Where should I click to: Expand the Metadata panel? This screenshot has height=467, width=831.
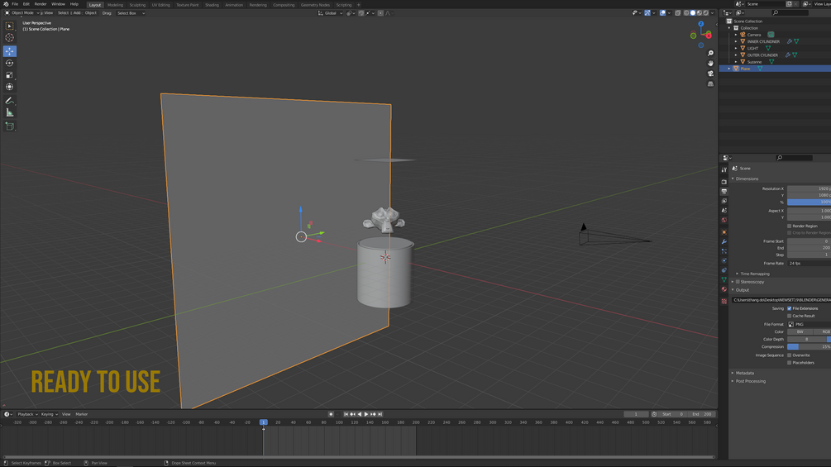pos(745,373)
